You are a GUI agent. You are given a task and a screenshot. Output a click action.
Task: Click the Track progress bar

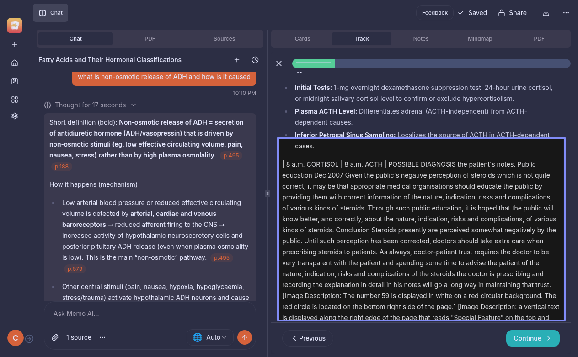431,63
